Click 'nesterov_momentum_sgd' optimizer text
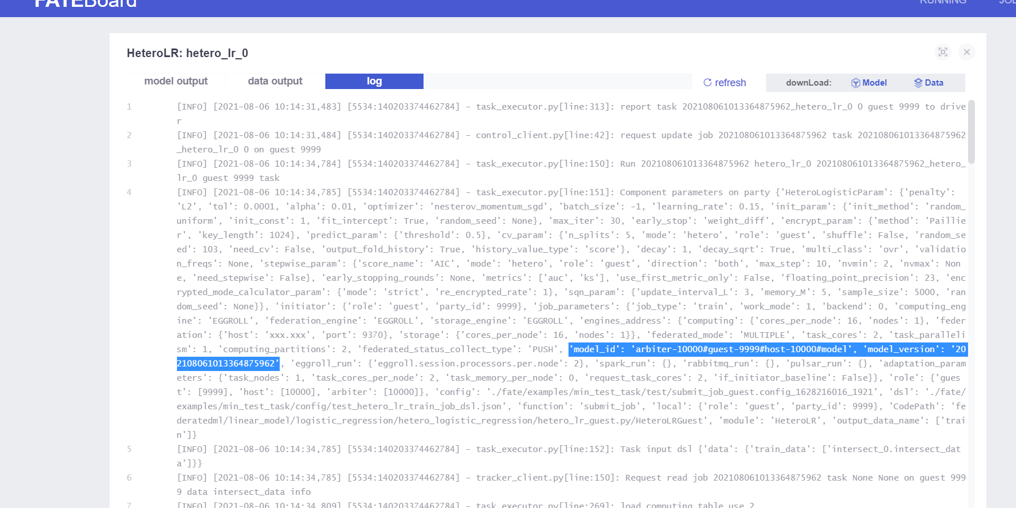The image size is (1016, 508). (x=489, y=207)
